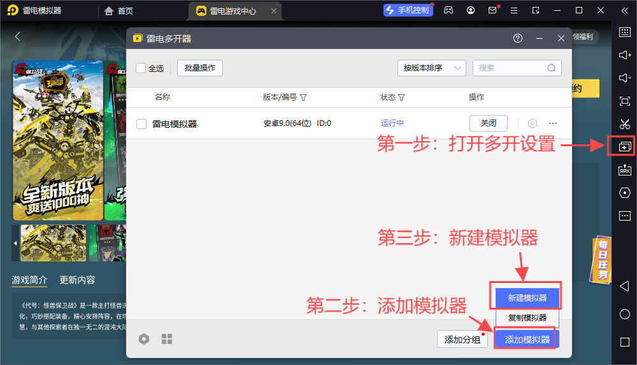Click the 批量操作 button
Image resolution: width=637 pixels, height=365 pixels.
200,68
